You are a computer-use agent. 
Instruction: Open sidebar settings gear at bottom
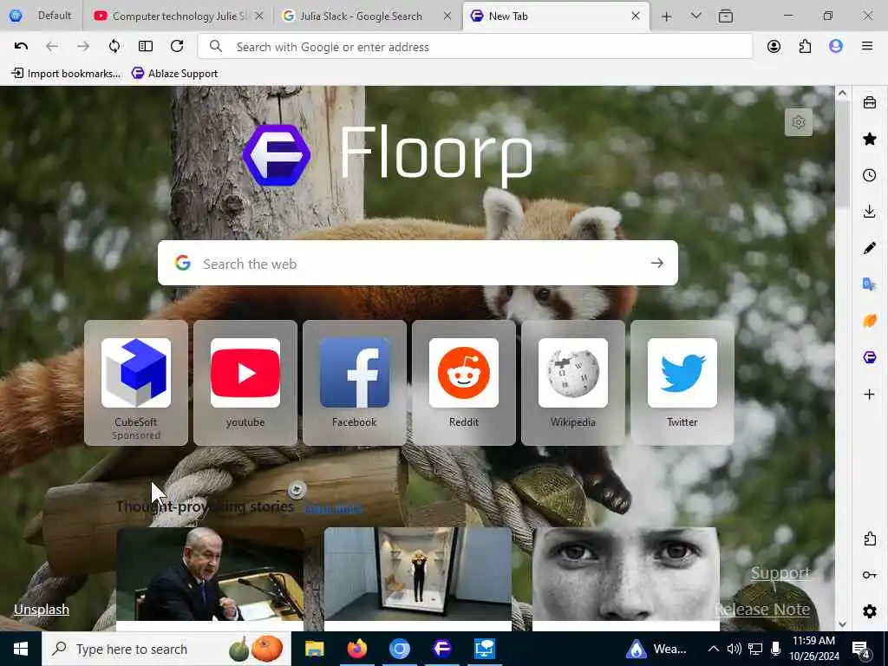click(869, 611)
